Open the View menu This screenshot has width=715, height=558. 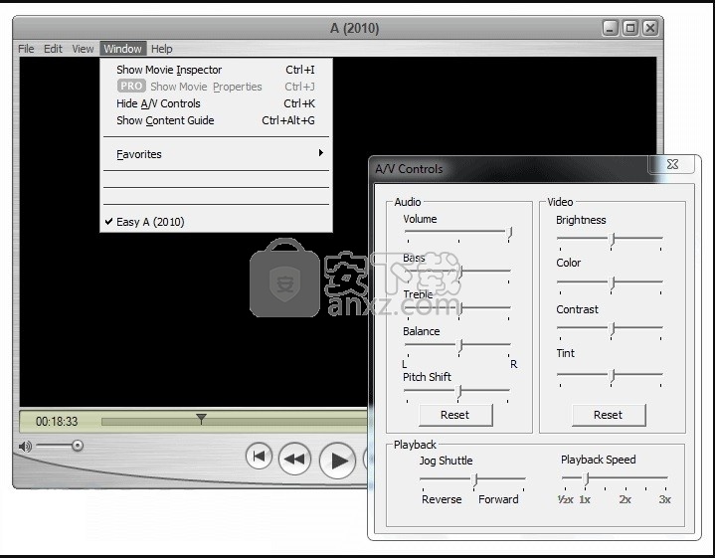pos(83,49)
